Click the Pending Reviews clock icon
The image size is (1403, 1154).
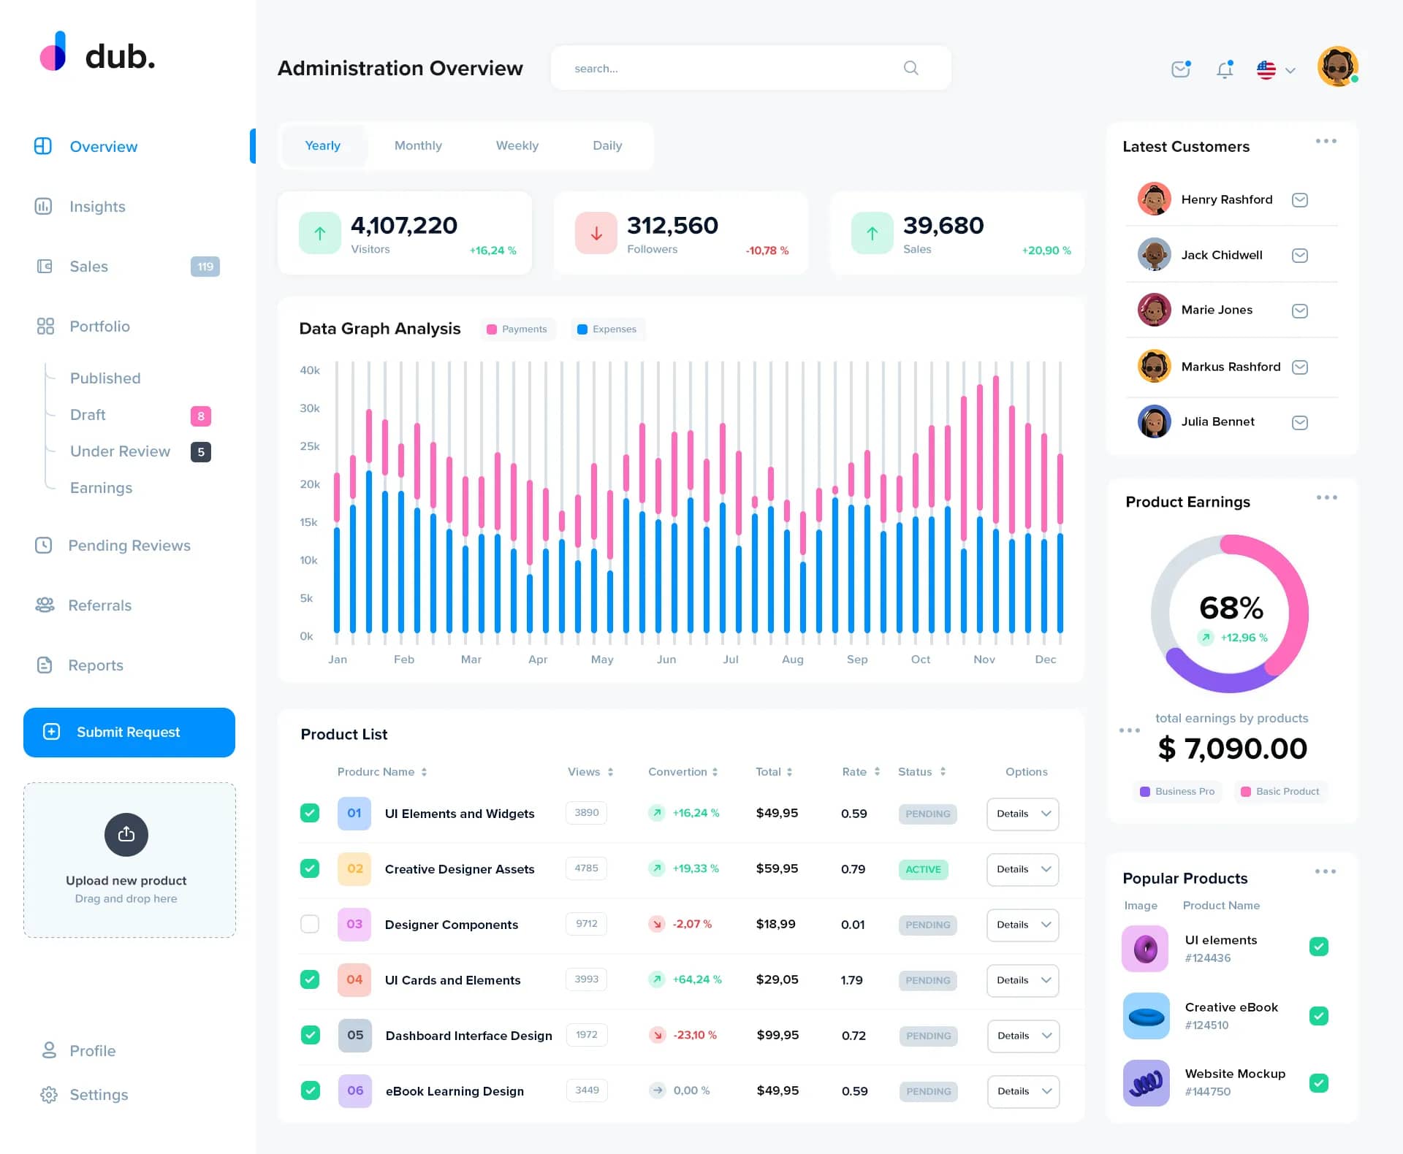44,545
